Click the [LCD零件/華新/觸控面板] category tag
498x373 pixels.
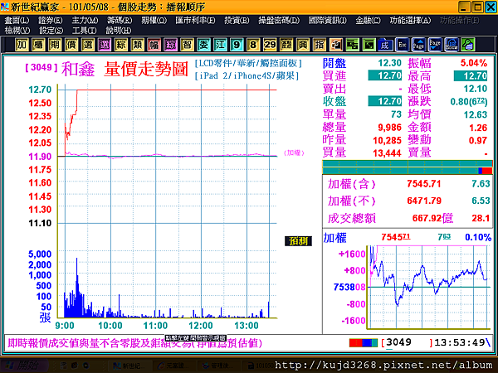point(248,64)
